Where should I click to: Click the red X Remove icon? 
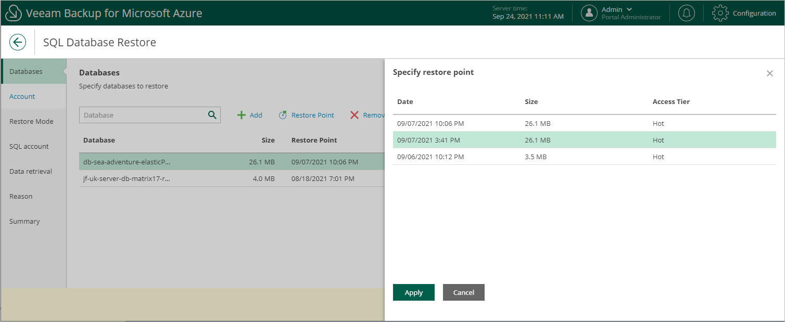354,115
